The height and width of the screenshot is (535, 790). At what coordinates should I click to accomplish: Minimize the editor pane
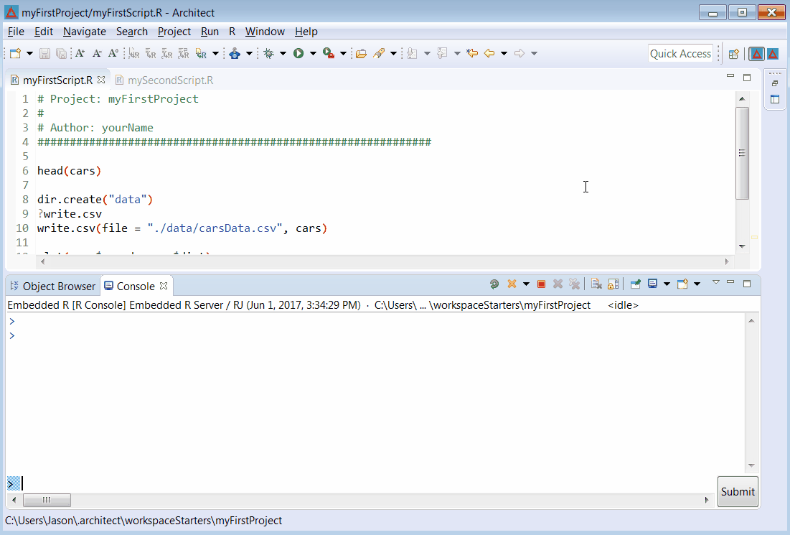click(730, 76)
